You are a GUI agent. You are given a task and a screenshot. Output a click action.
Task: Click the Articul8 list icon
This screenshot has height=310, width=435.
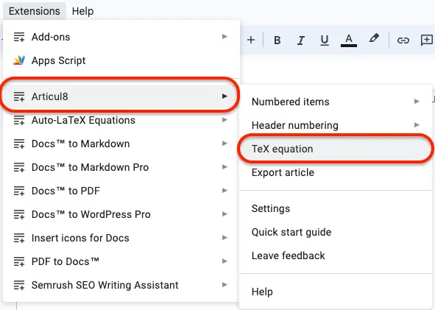pos(19,96)
